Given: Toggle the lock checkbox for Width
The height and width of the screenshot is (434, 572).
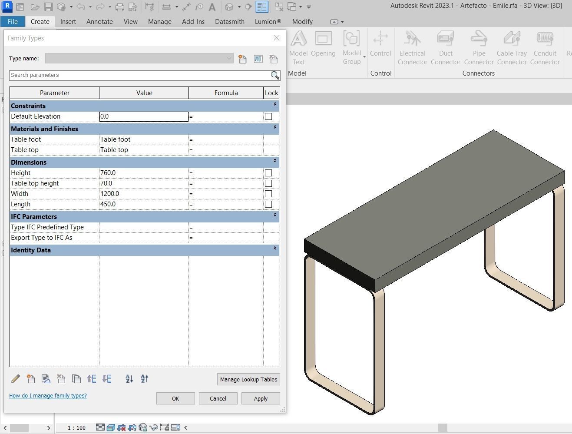Looking at the screenshot, I should pyautogui.click(x=268, y=194).
